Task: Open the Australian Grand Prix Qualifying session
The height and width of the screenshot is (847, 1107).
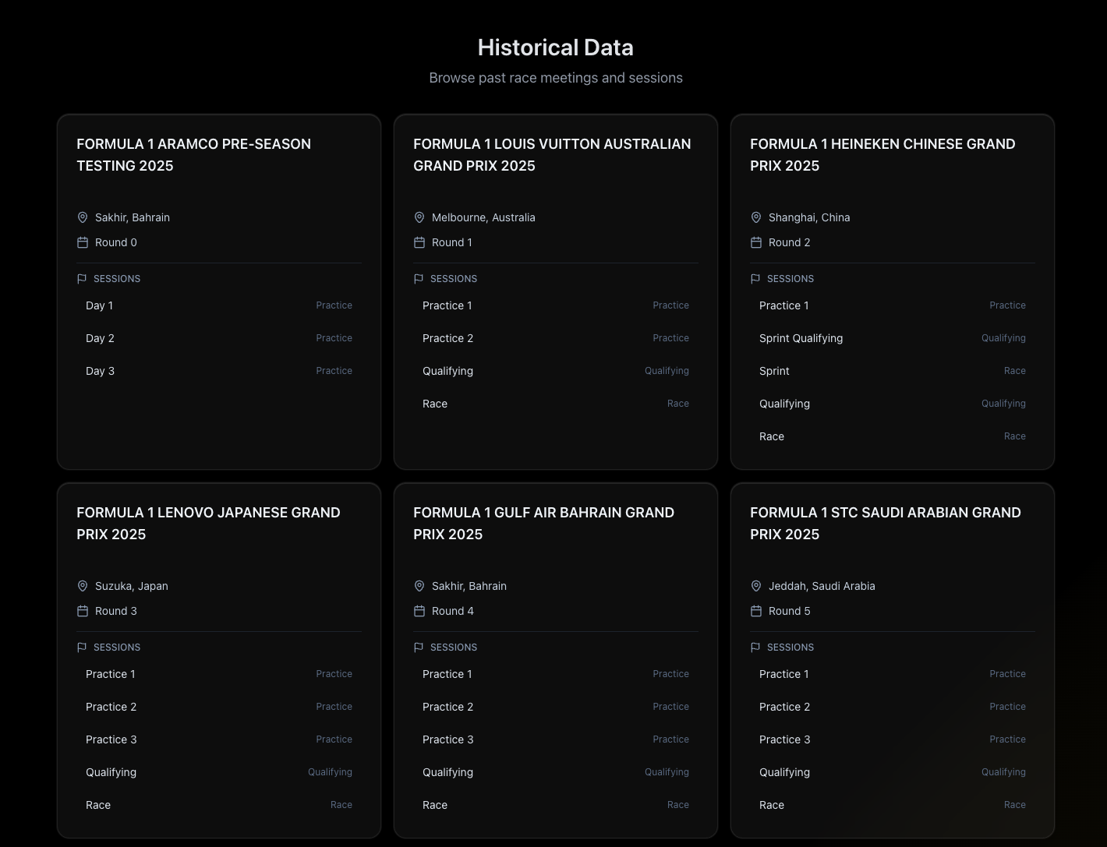Action: [556, 371]
